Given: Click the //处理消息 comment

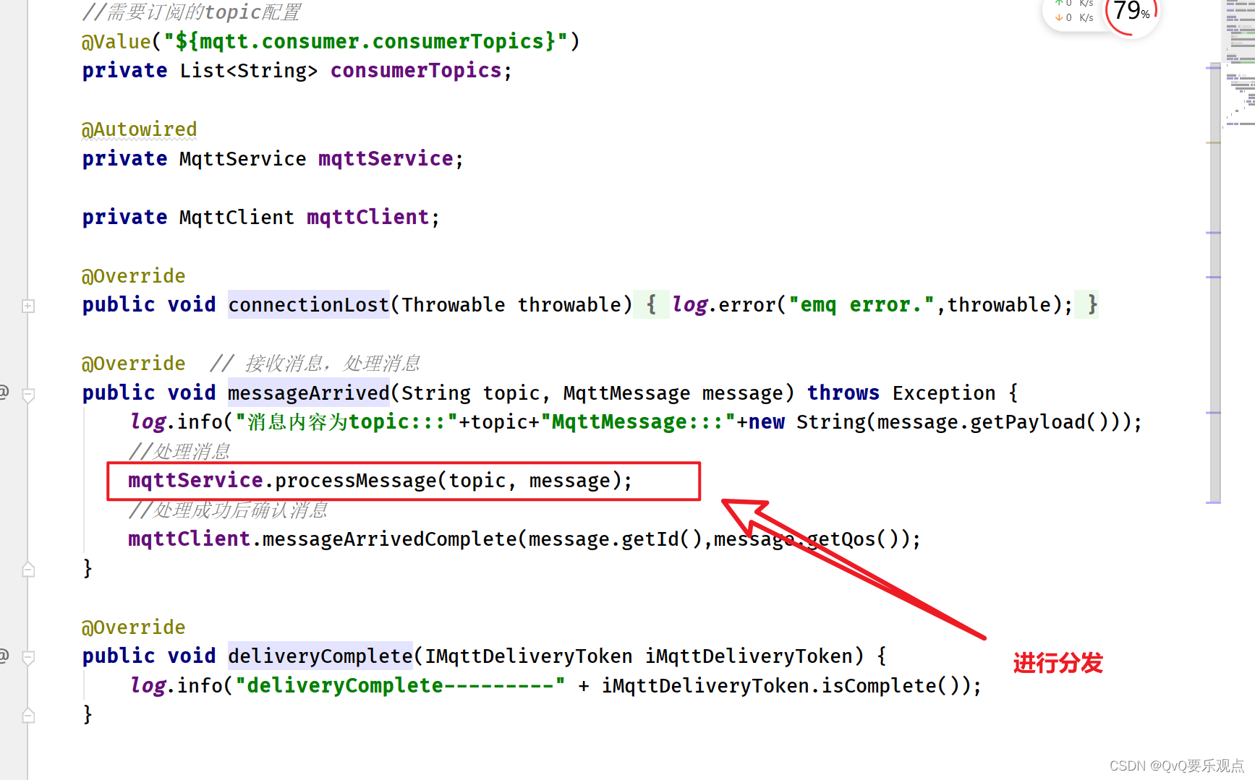Looking at the screenshot, I should (x=179, y=452).
